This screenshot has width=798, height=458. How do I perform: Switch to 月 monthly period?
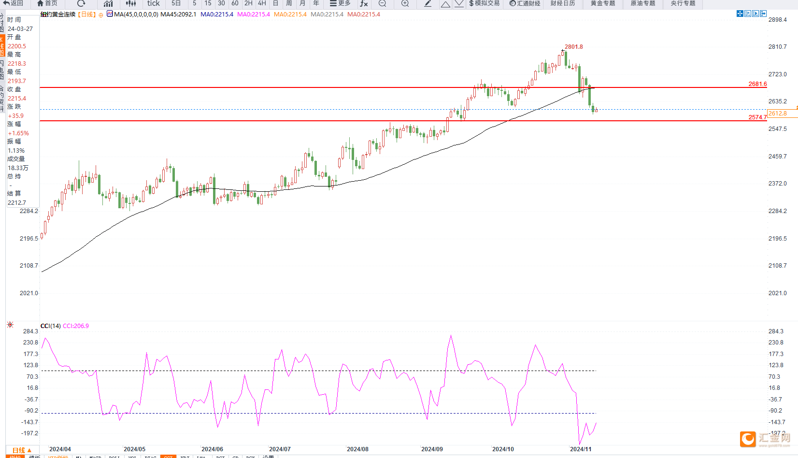pyautogui.click(x=302, y=3)
